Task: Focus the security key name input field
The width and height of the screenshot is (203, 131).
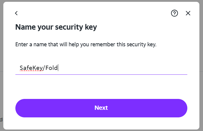Action: point(101,67)
